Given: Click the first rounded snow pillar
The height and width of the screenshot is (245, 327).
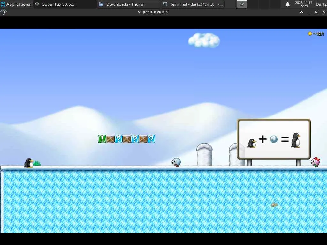Looking at the screenshot, I should point(204,154).
